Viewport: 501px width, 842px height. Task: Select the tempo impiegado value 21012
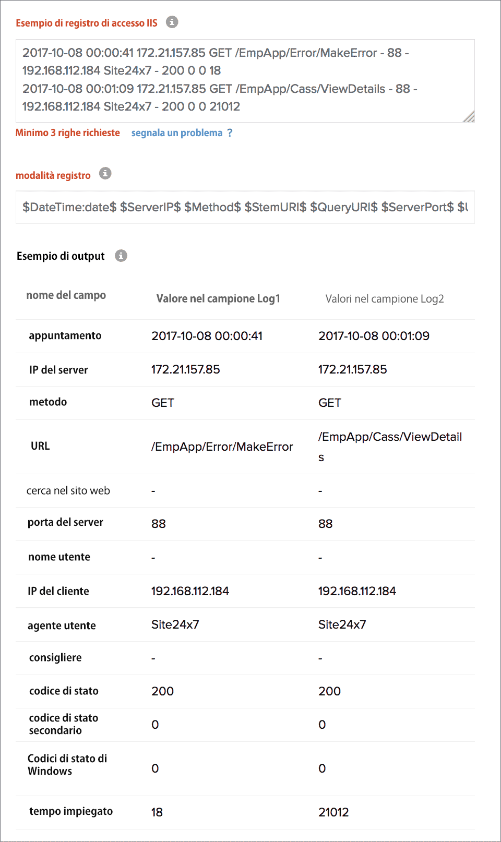[333, 812]
